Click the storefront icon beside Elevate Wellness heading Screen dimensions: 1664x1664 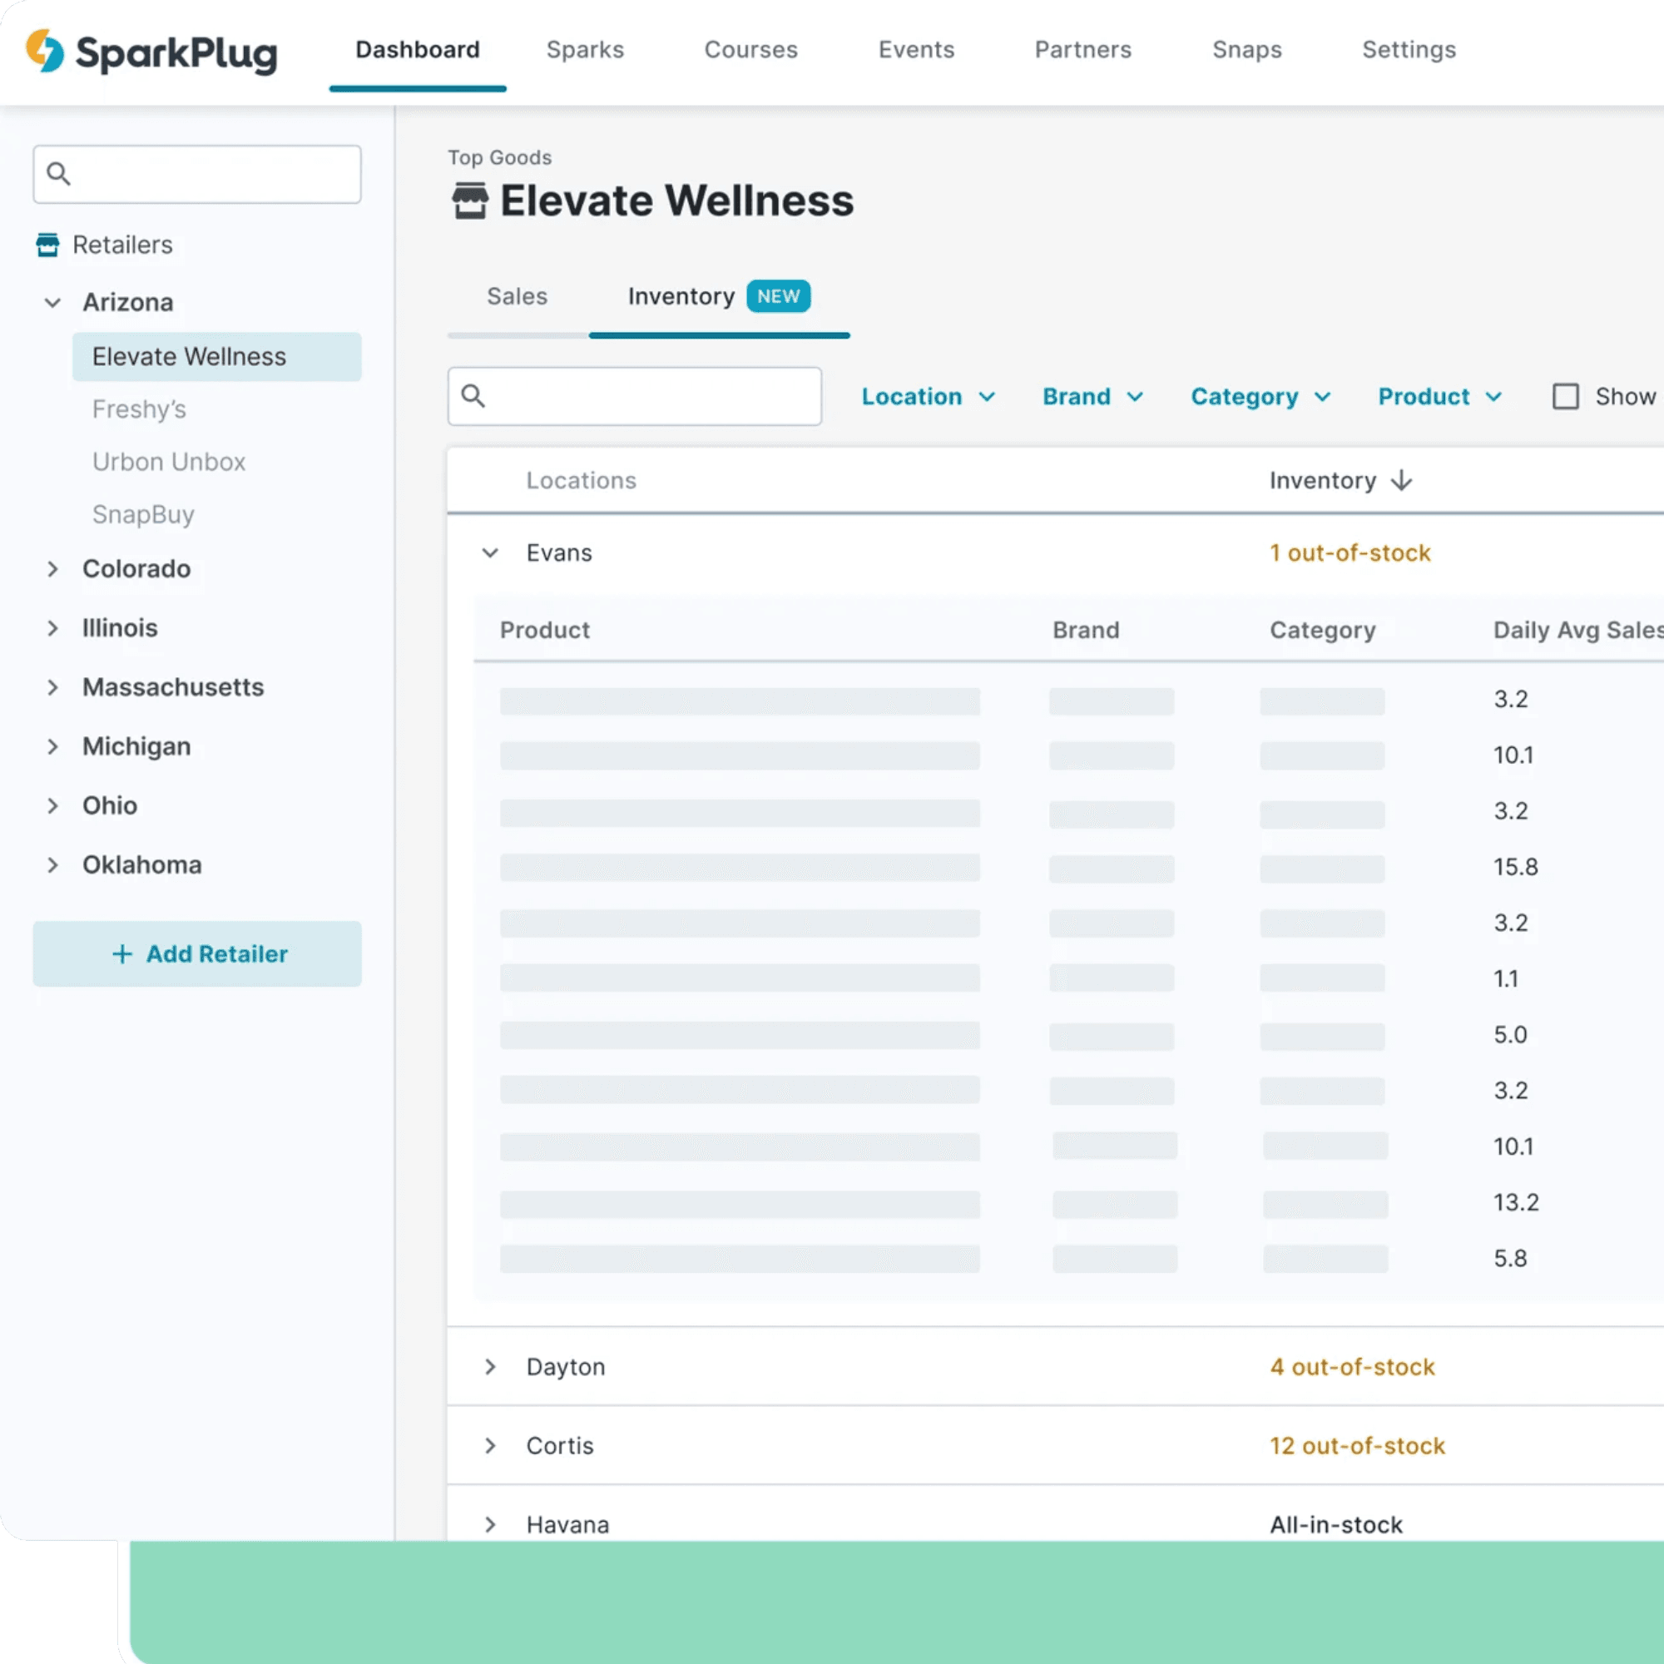tap(470, 199)
